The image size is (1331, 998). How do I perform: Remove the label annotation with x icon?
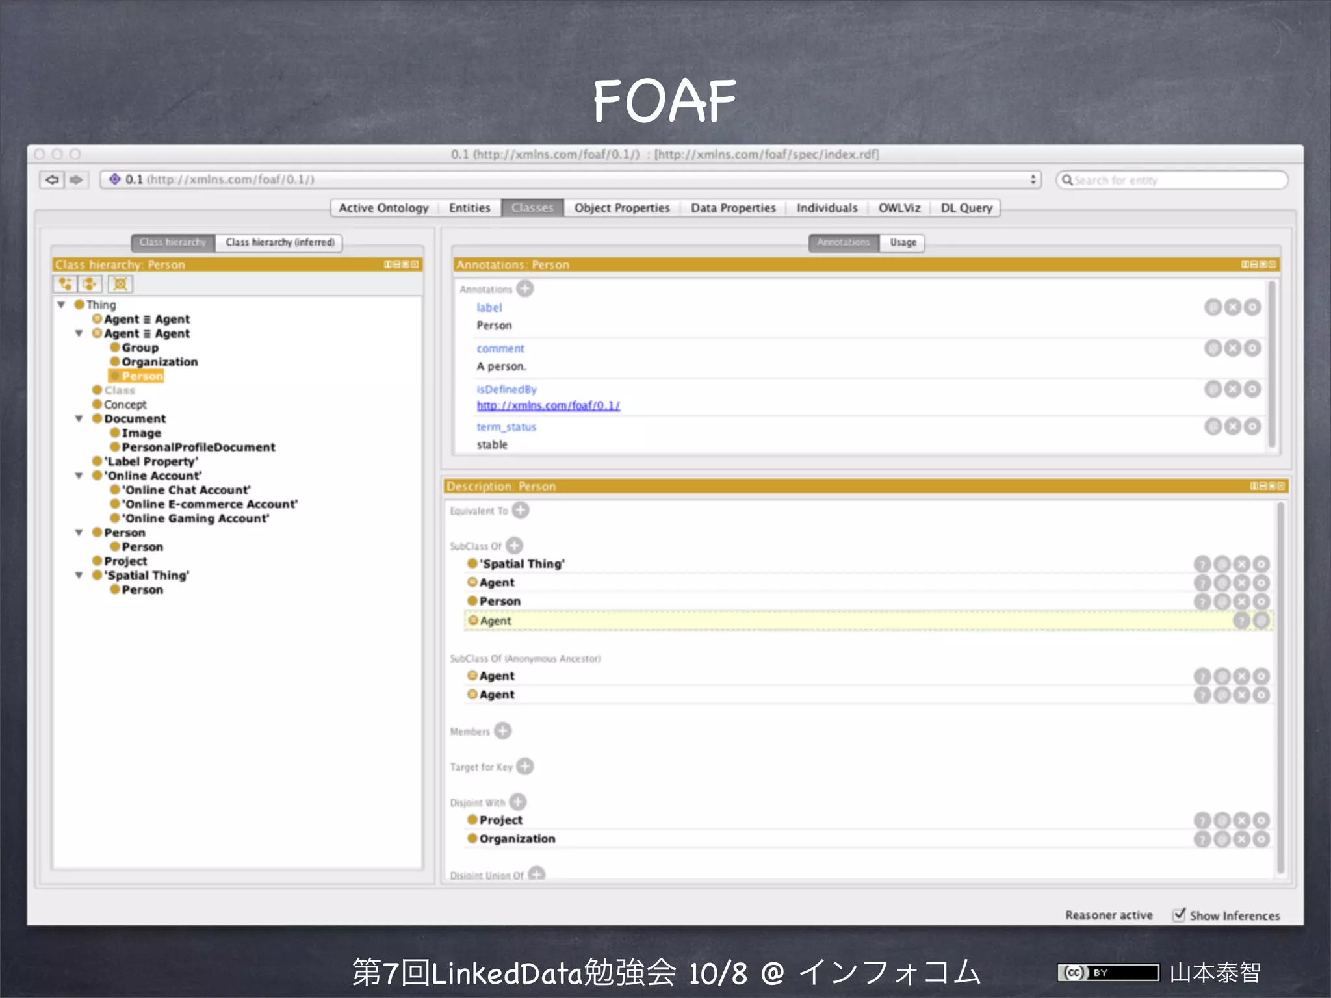click(1233, 307)
